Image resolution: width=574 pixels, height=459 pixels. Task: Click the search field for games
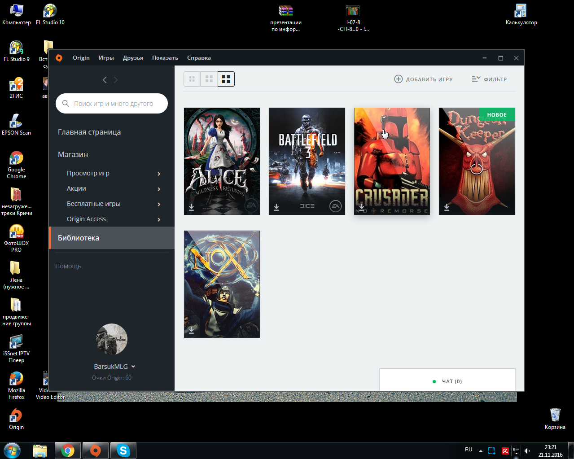click(112, 103)
